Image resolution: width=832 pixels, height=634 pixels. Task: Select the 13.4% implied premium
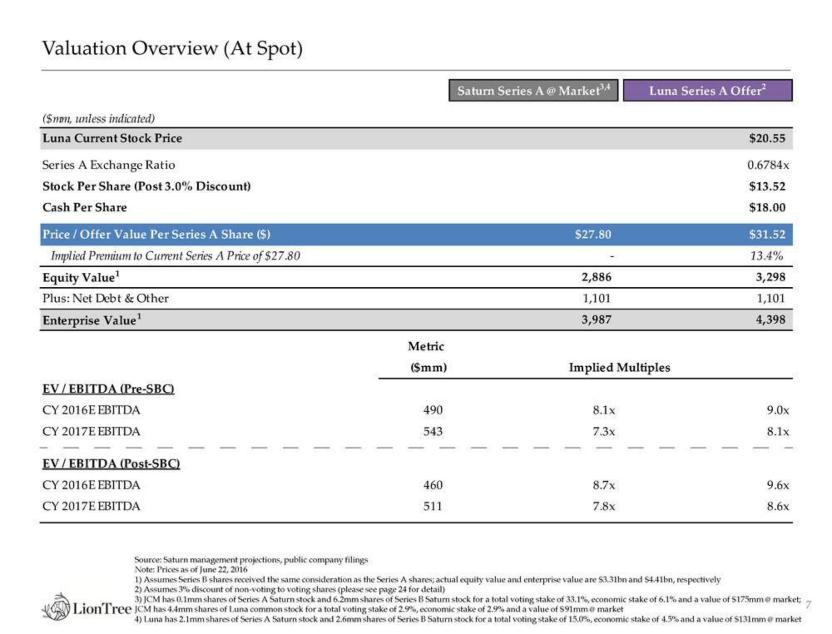tap(766, 256)
